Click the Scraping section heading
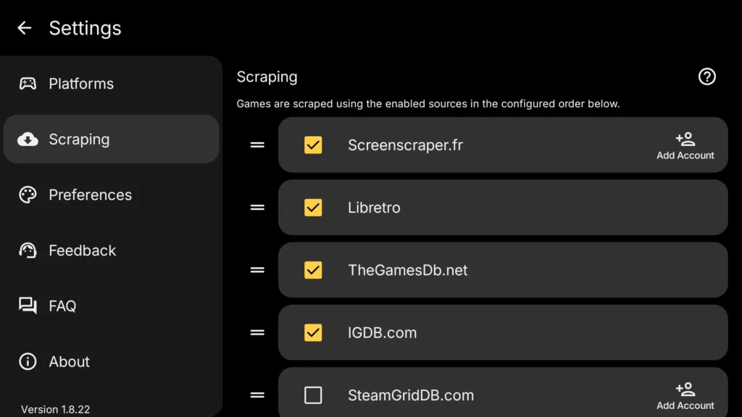Screen dimensions: 742x417 pyautogui.click(x=267, y=77)
